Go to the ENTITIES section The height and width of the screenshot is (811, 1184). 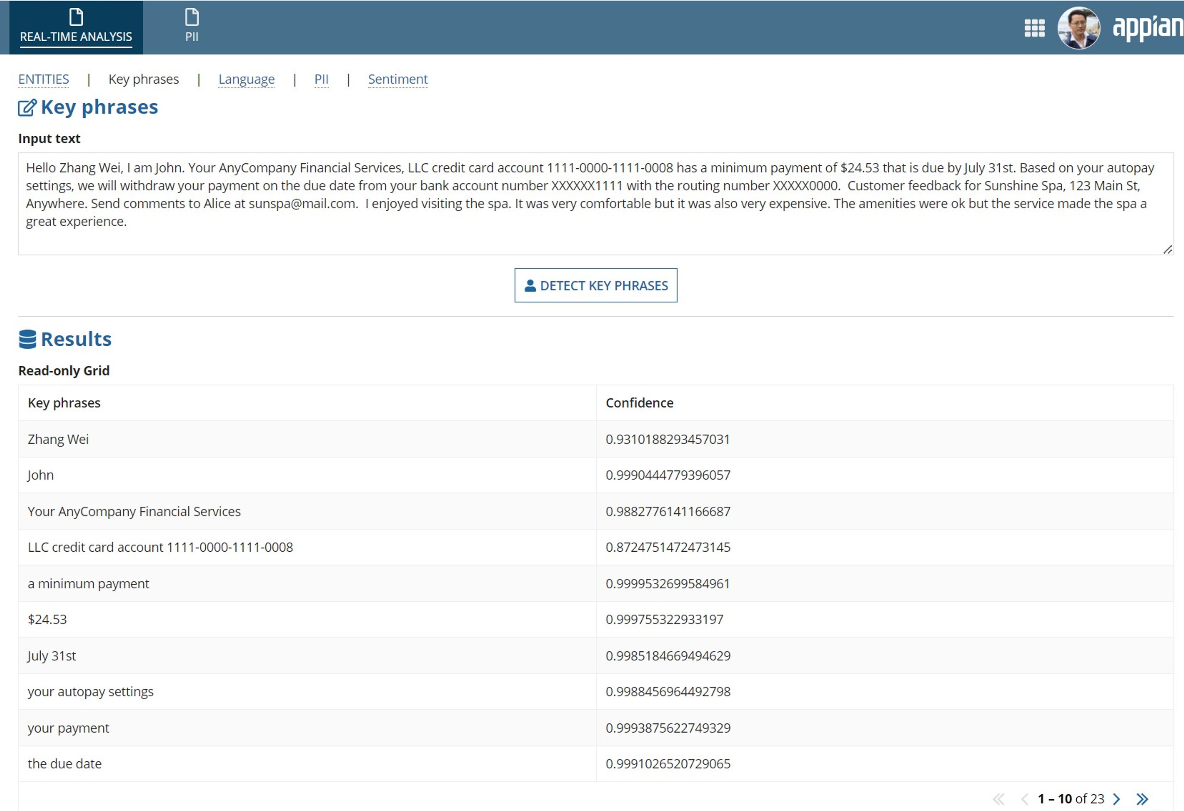coord(44,80)
